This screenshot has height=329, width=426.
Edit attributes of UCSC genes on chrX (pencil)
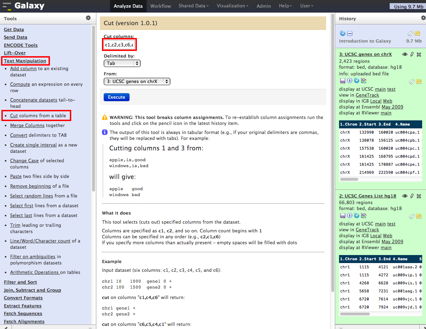point(412,54)
